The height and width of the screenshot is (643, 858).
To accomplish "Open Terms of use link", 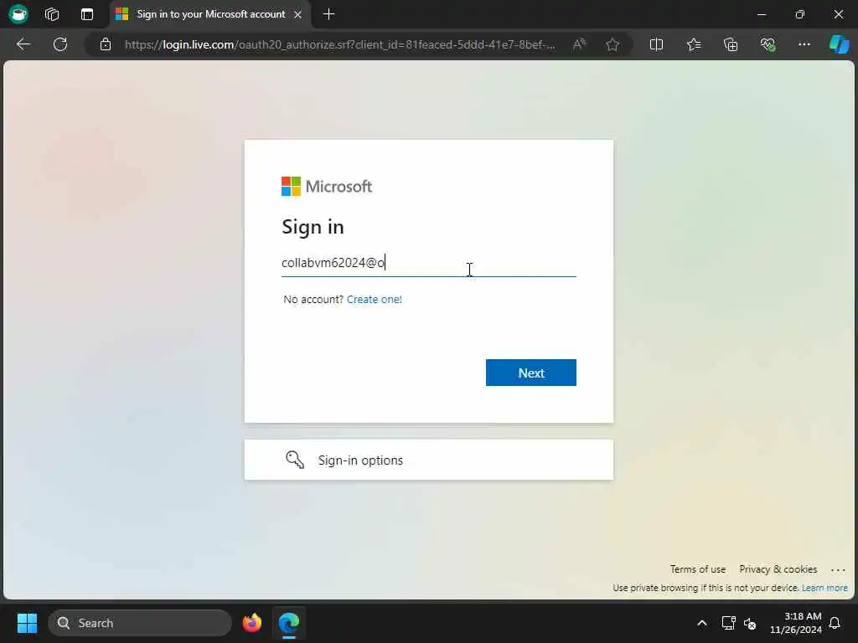I will click(698, 569).
